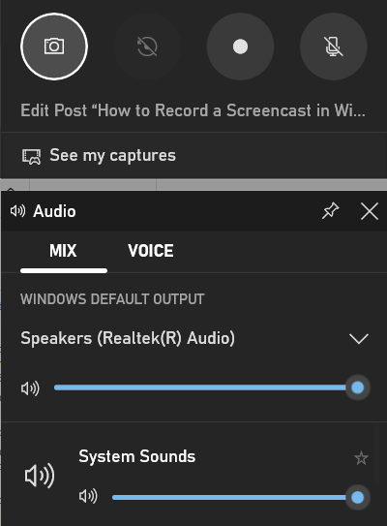The width and height of the screenshot is (387, 526).
Task: Switch to the VOICE tab
Action: tap(151, 251)
